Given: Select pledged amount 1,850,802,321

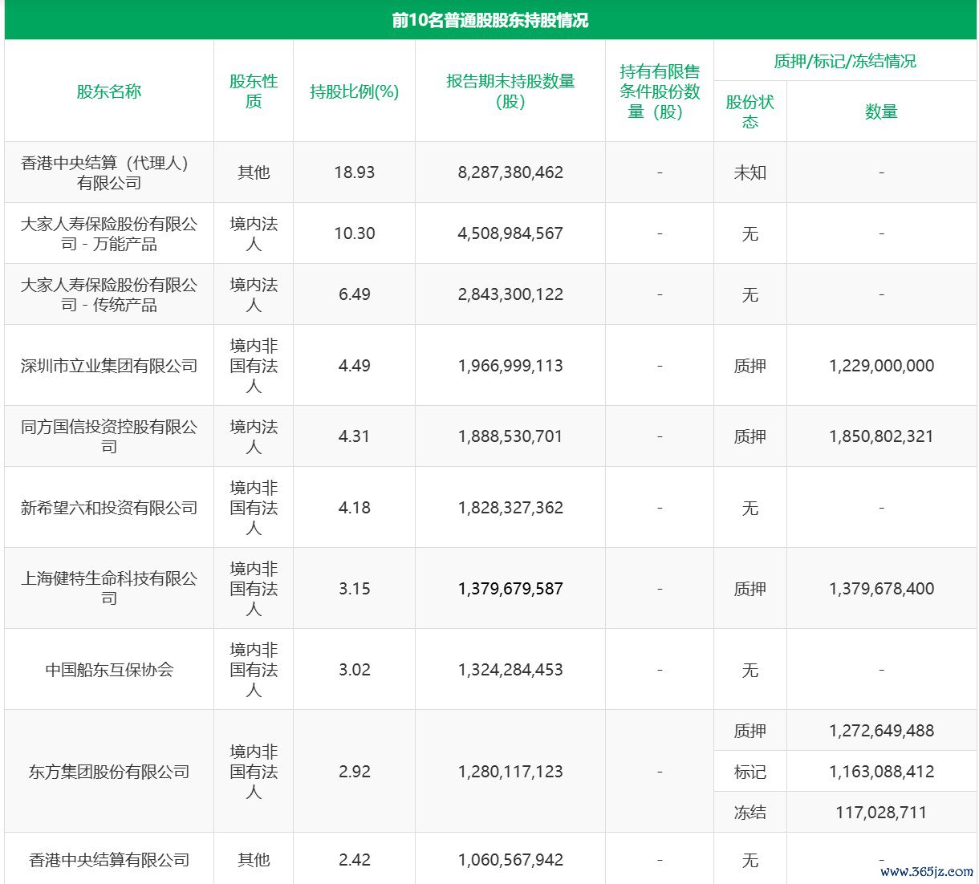Looking at the screenshot, I should point(881,436).
